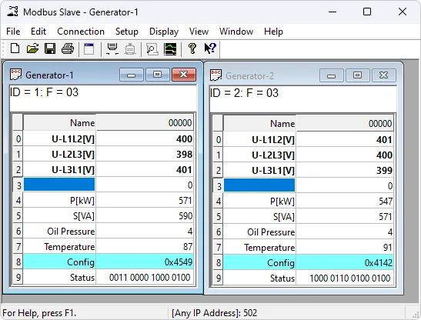421x320 pixels.
Task: Select value 398 in Generator-1
Action: click(145, 154)
